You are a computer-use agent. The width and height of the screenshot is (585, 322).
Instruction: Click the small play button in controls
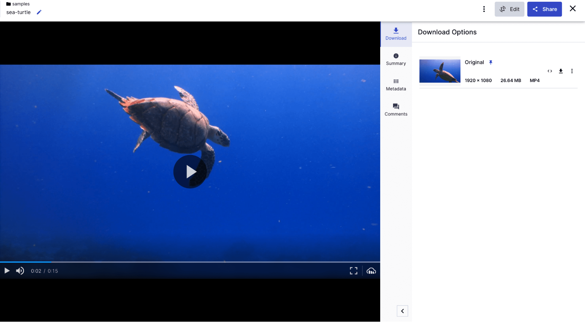click(7, 271)
